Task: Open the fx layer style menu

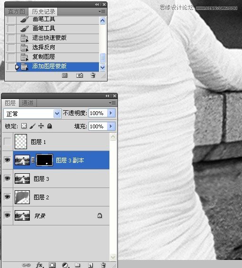Action: click(x=40, y=265)
